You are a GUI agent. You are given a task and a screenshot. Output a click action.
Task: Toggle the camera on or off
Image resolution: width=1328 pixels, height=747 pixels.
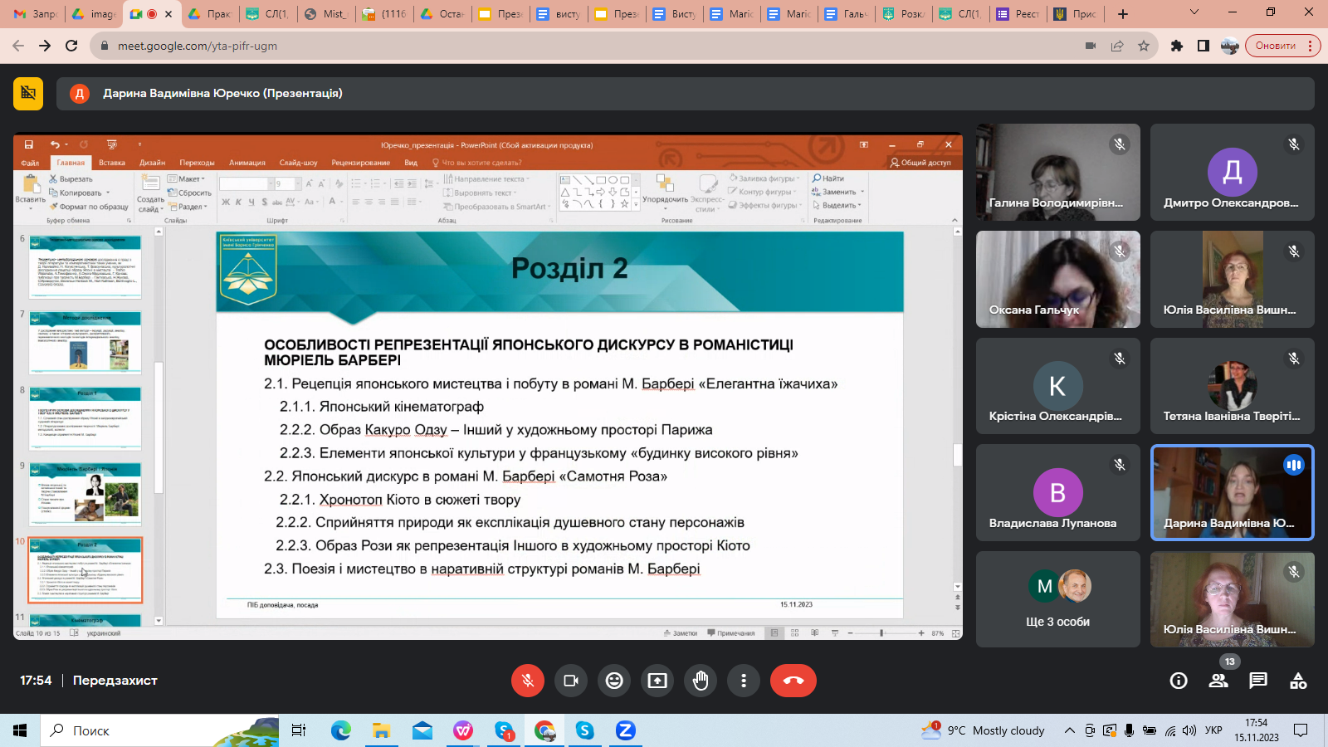tap(571, 681)
